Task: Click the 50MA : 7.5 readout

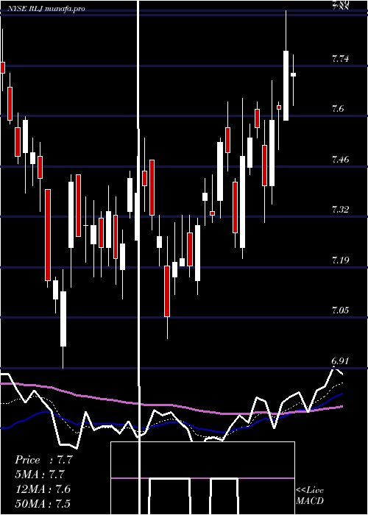Action: tap(43, 503)
